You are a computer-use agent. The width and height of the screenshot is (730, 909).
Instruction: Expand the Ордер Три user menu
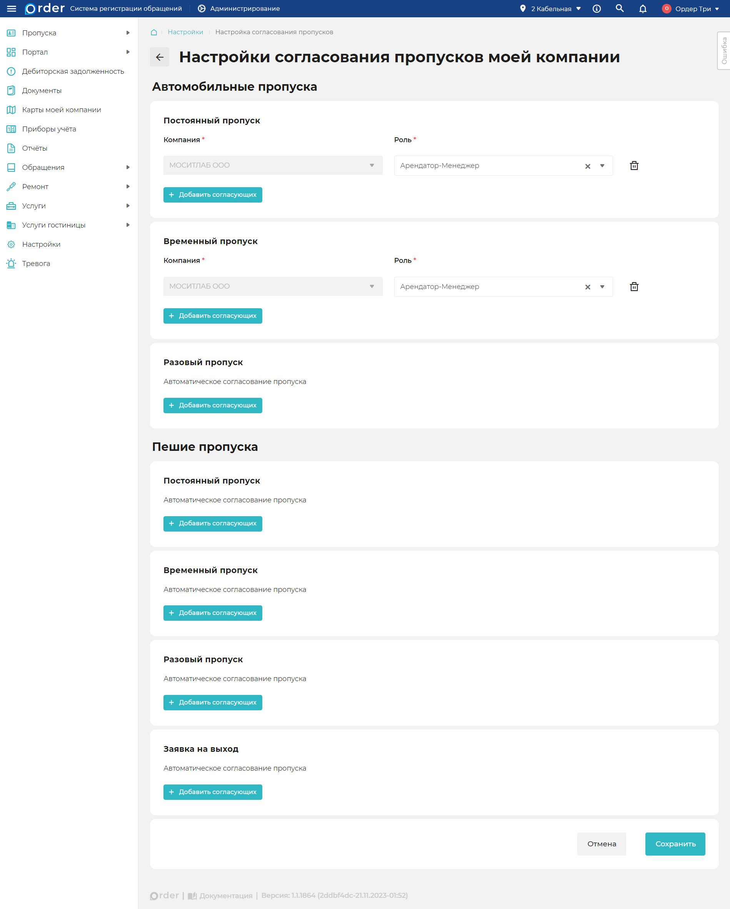692,9
